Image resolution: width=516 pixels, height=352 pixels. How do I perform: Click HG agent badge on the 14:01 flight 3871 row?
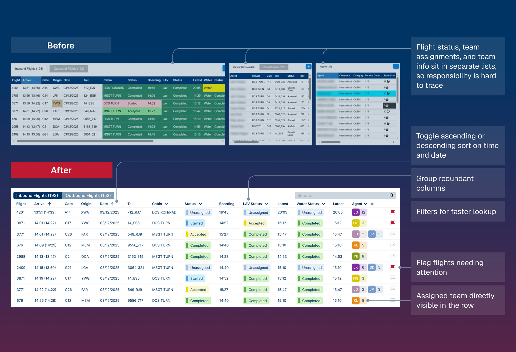[x=356, y=223]
